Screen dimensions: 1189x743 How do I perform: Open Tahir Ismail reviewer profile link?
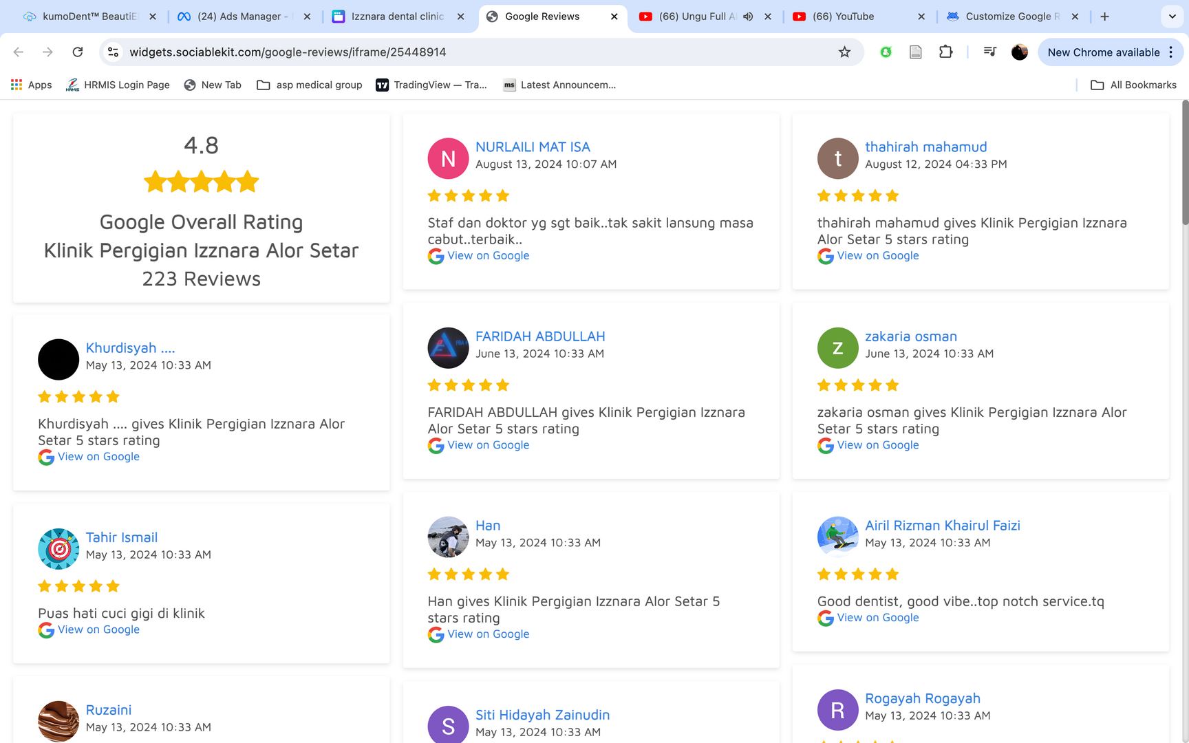122,537
